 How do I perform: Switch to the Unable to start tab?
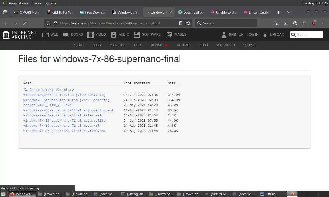tap(224, 12)
